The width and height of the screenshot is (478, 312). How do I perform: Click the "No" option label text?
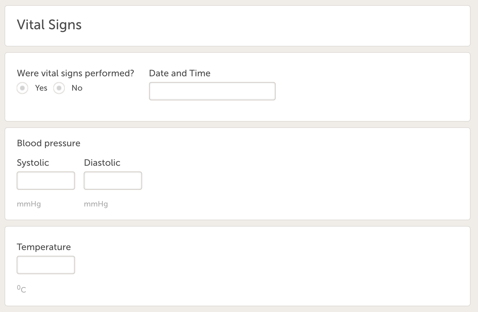tap(77, 88)
